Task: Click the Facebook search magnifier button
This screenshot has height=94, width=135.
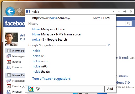Action: [x=128, y=23]
